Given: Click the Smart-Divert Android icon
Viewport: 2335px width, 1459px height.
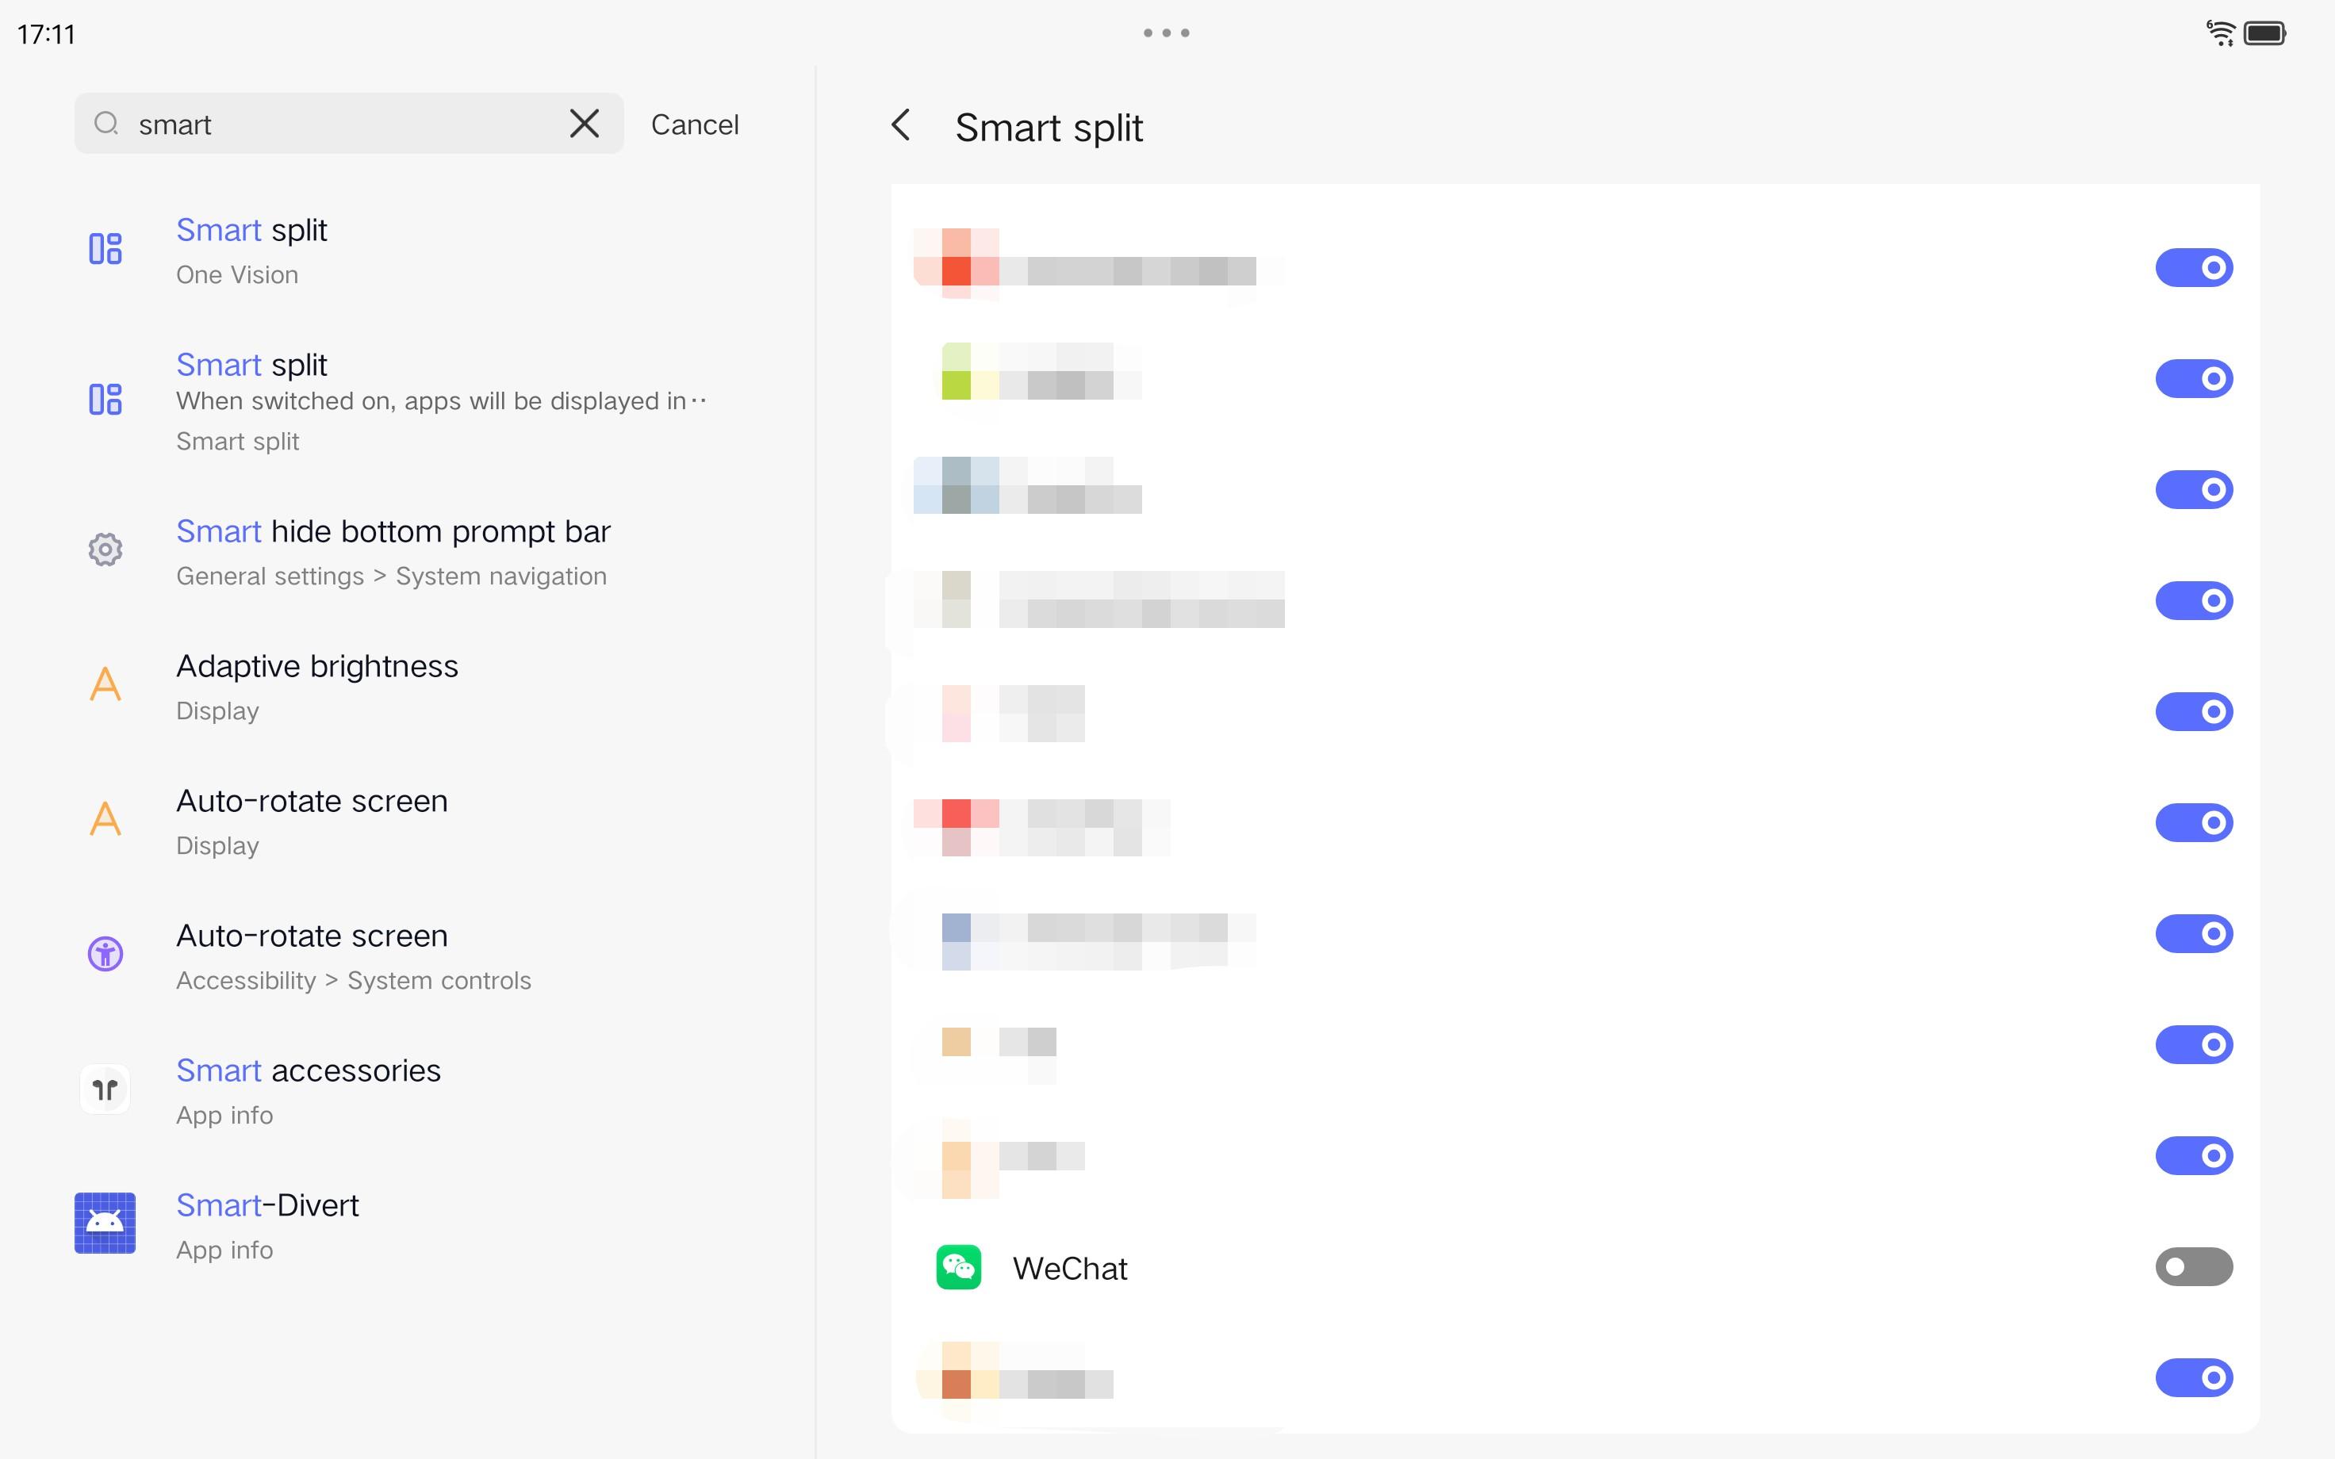Looking at the screenshot, I should tap(105, 1223).
